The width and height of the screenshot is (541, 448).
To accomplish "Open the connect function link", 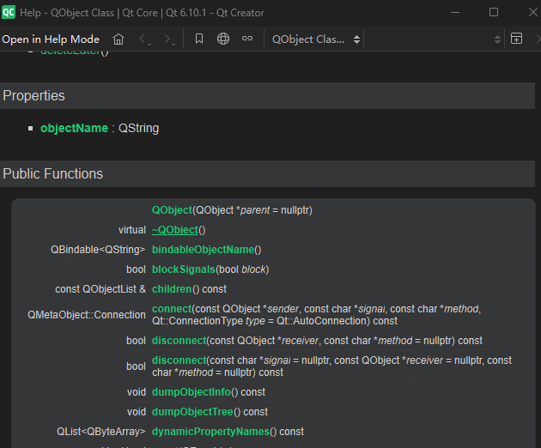I will tap(172, 309).
